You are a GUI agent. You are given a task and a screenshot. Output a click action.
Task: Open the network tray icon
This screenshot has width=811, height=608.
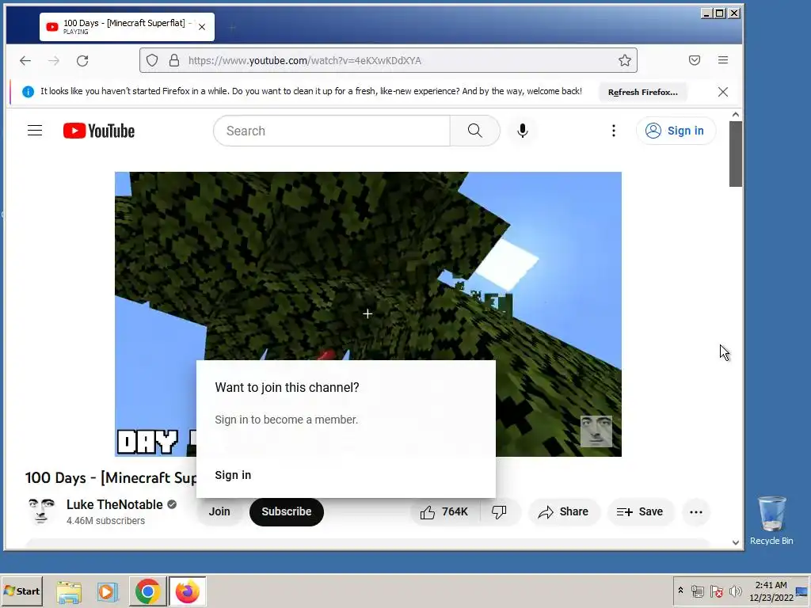[698, 591]
